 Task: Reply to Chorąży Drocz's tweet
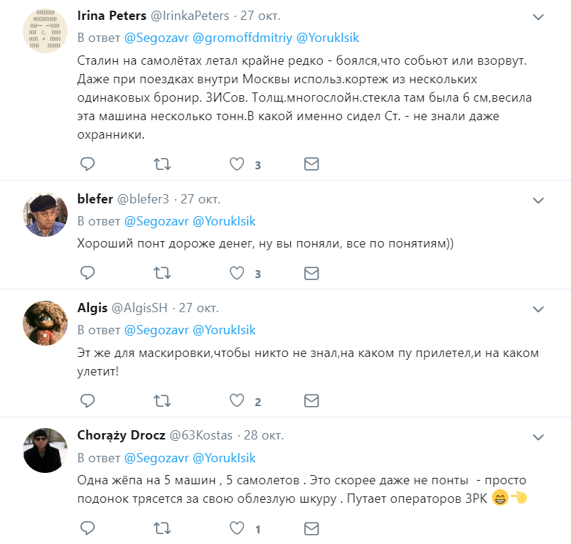click(87, 528)
